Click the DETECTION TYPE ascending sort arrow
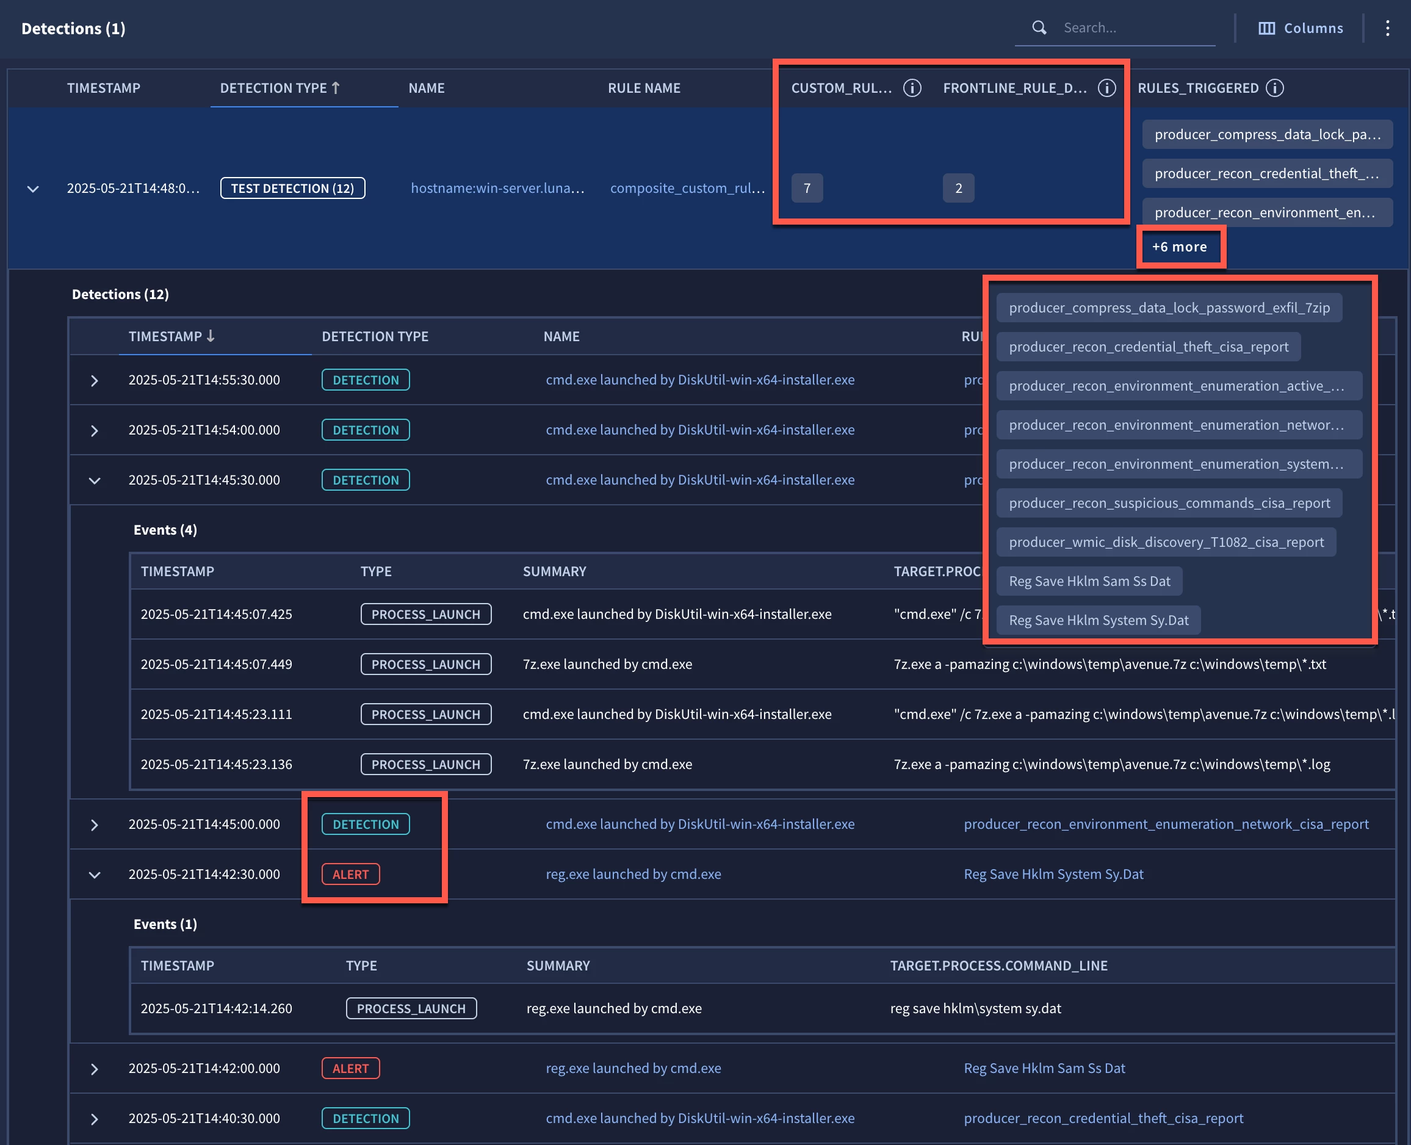This screenshot has width=1411, height=1145. tap(336, 87)
